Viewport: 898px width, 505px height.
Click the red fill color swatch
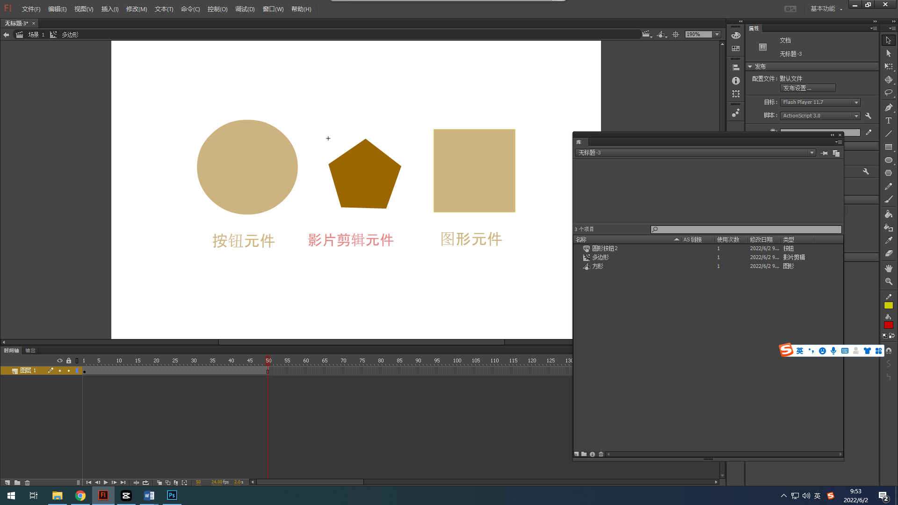888,325
